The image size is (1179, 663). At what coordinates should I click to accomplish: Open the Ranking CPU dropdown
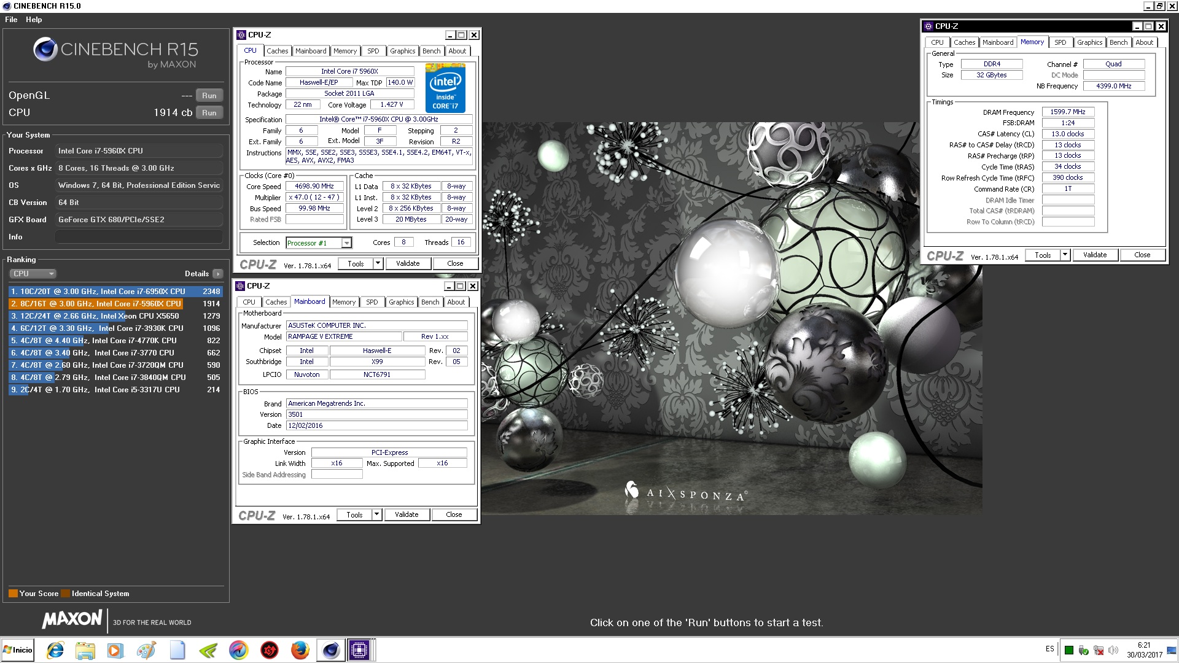(x=33, y=274)
